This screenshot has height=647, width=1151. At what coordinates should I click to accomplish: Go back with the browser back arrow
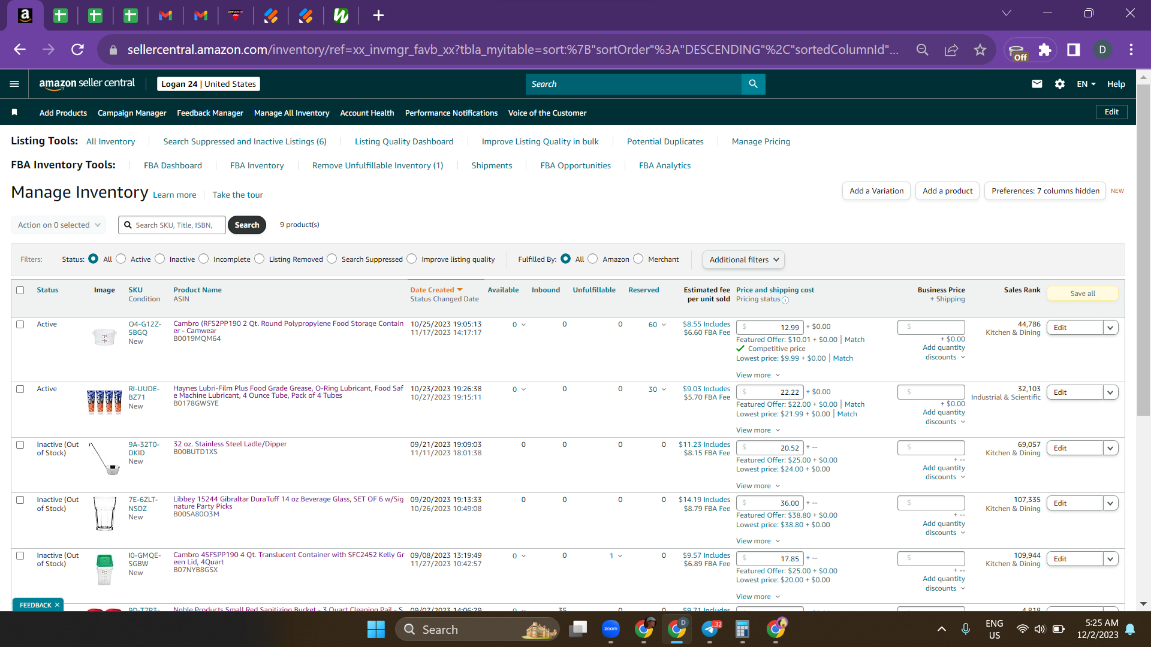coord(20,50)
